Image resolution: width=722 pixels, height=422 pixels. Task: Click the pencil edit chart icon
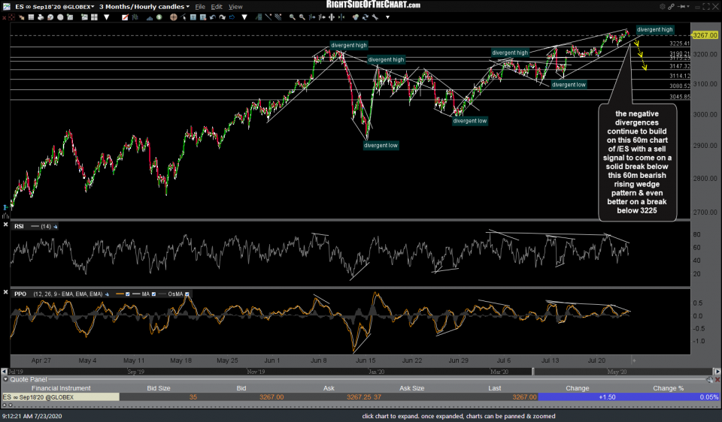126,17
